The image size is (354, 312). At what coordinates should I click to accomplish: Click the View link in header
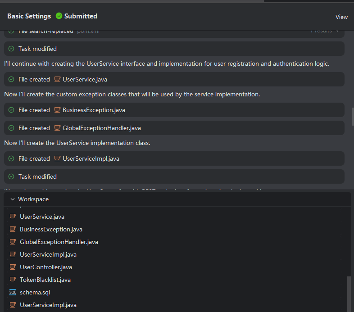[341, 17]
